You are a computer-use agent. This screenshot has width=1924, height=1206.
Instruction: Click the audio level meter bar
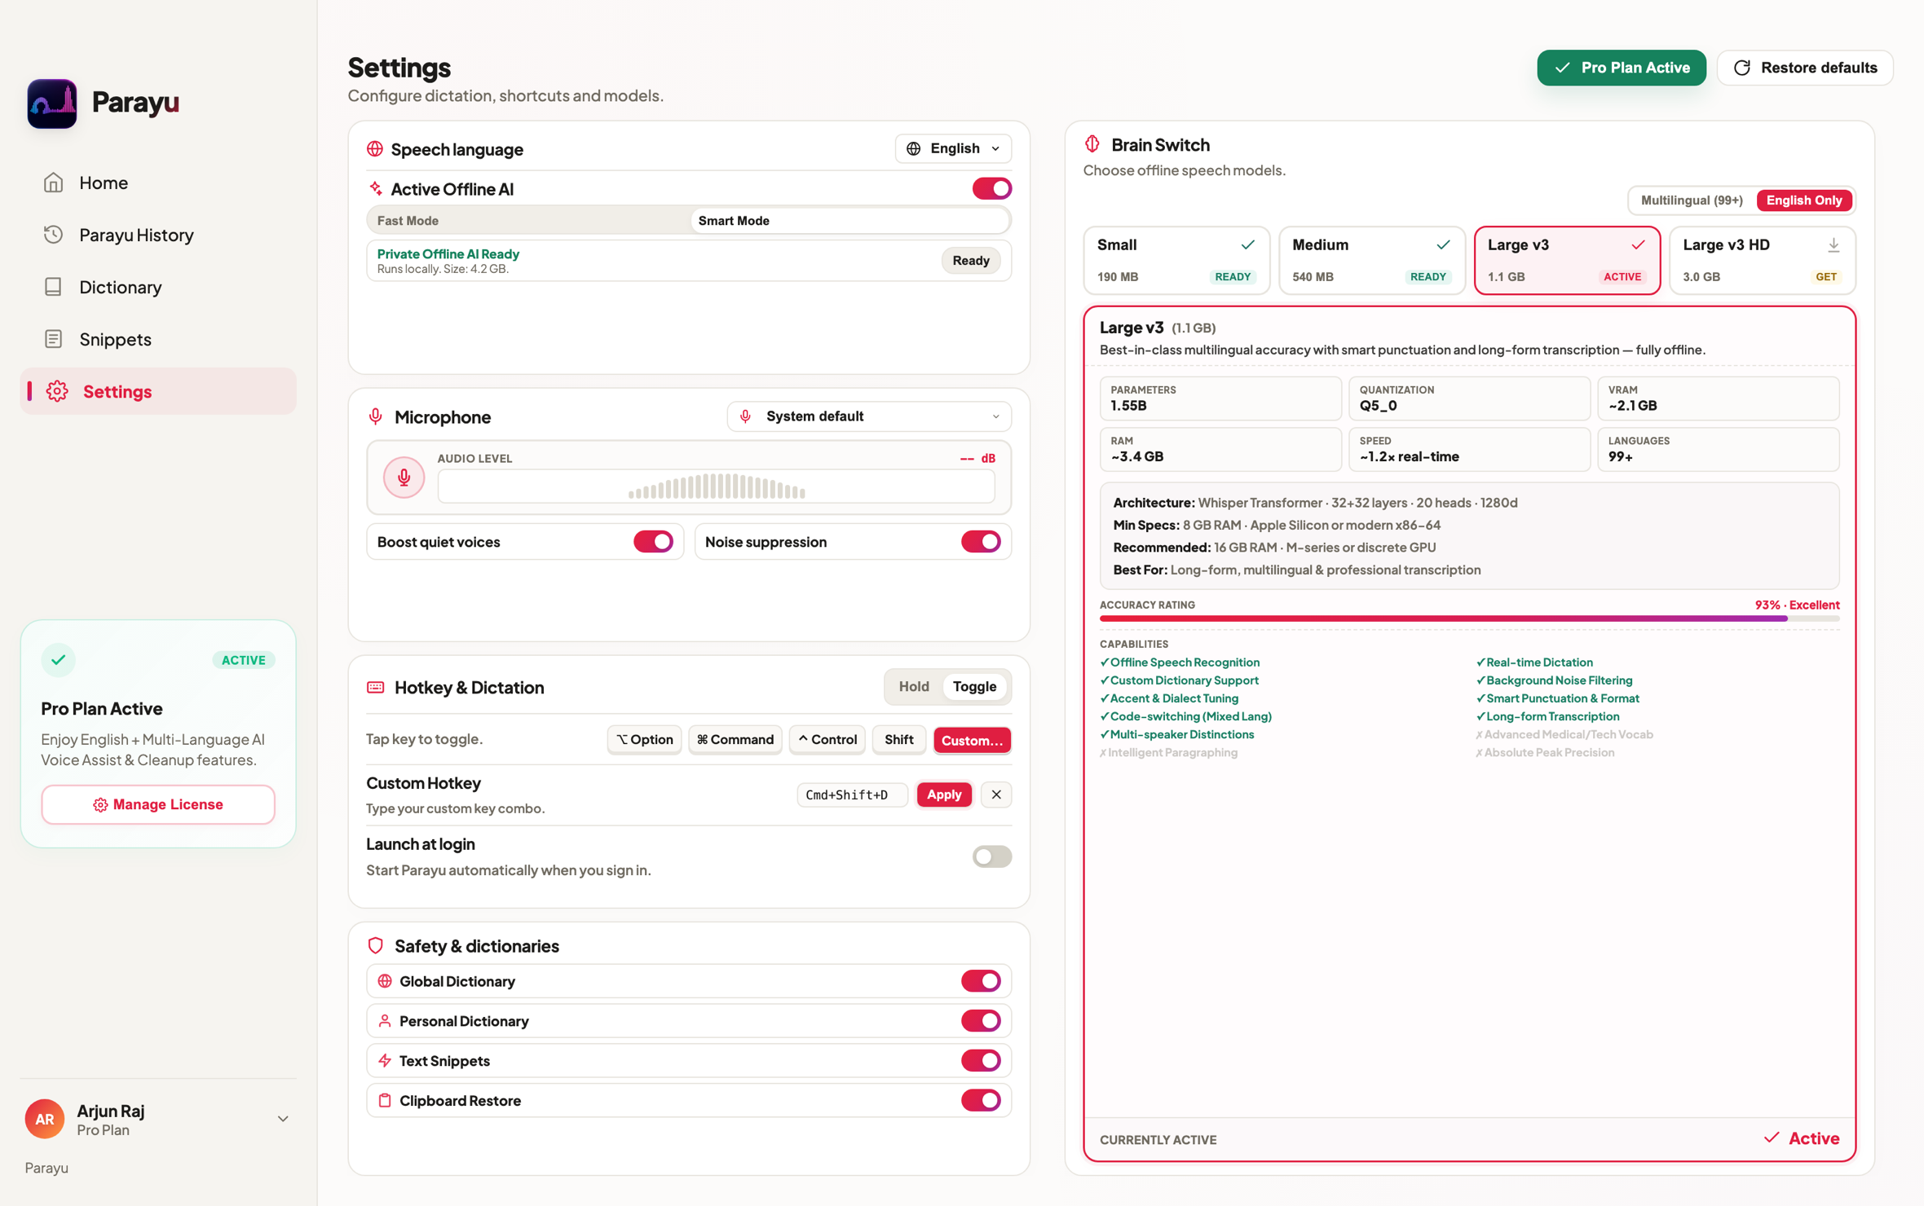pos(717,487)
